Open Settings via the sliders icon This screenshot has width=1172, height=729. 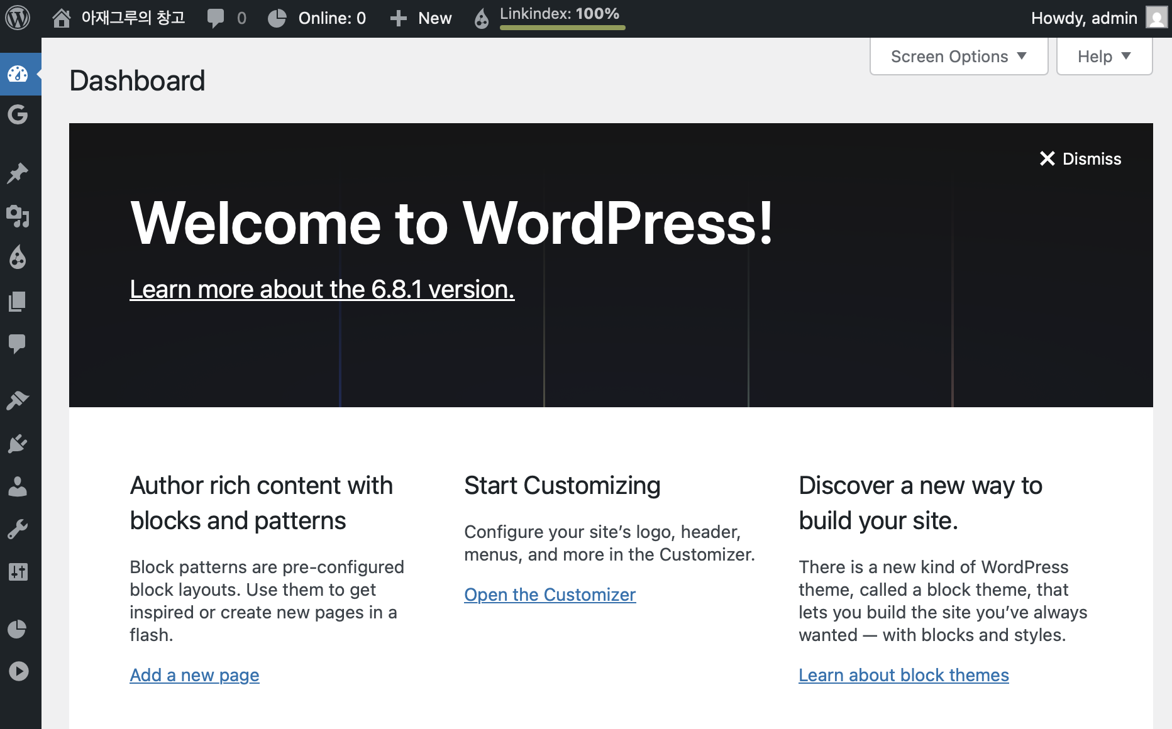point(18,572)
